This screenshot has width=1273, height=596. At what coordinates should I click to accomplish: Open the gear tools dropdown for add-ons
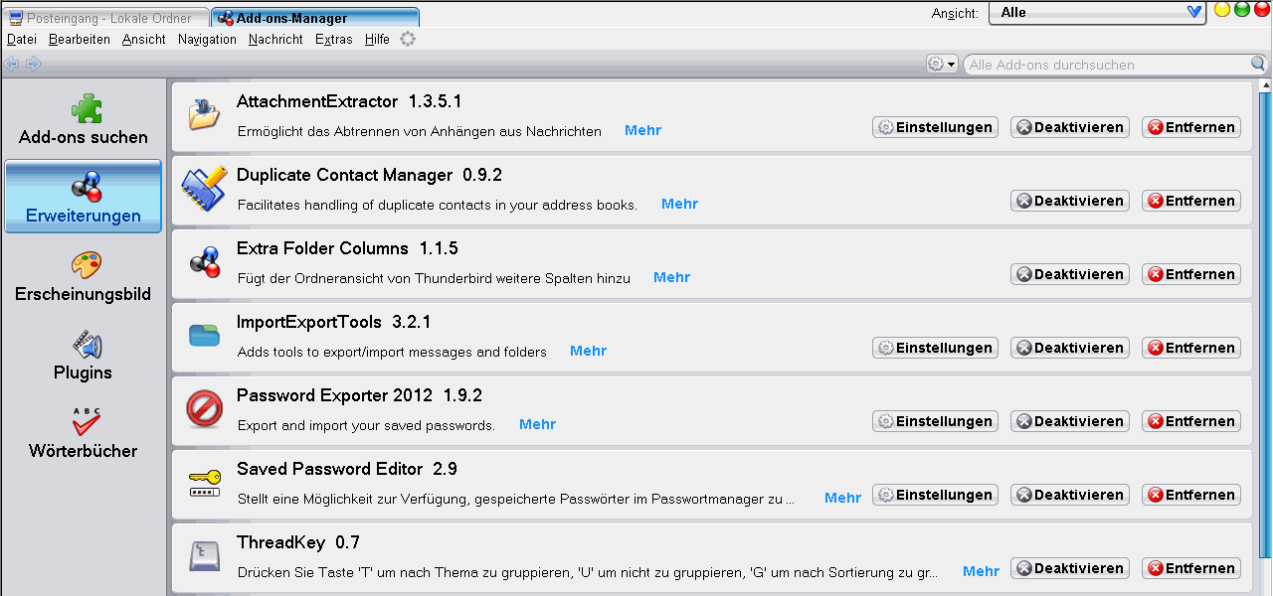pyautogui.click(x=941, y=64)
